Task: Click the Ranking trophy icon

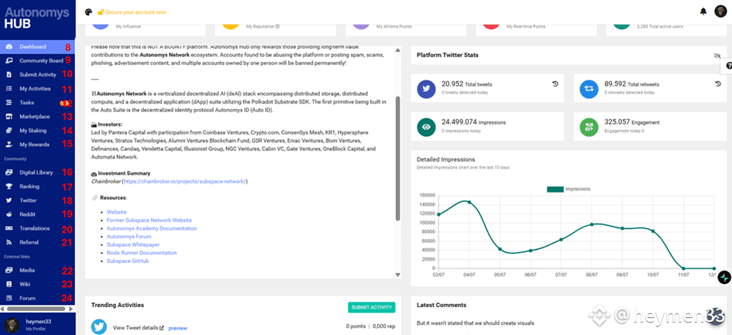Action: (x=9, y=186)
